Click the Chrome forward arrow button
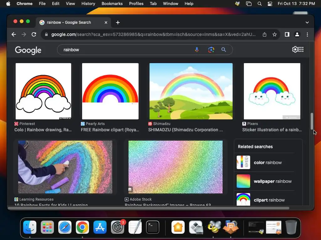The image size is (321, 240). point(24,34)
